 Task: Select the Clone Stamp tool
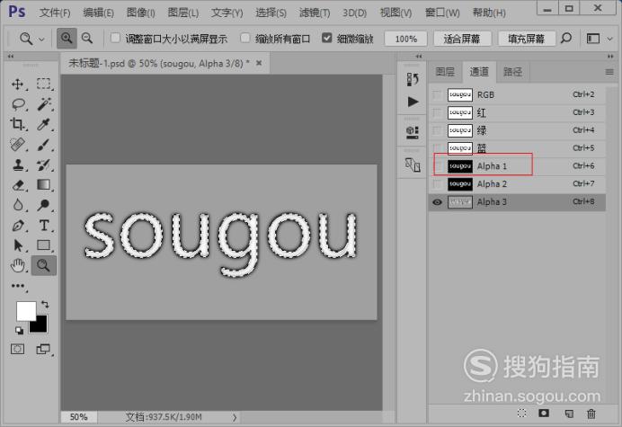pyautogui.click(x=17, y=165)
